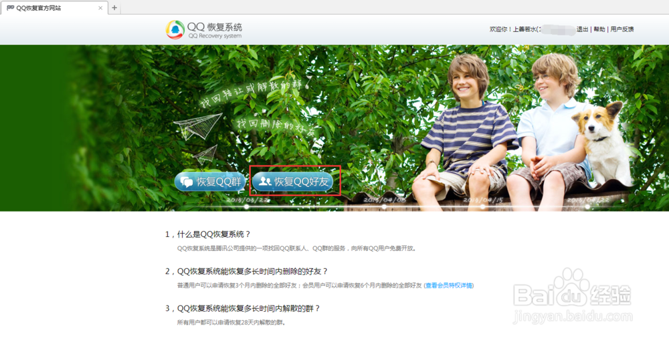This screenshot has height=339, width=669.
Task: Click the 恢复QQ好友 button
Action: pos(293,182)
